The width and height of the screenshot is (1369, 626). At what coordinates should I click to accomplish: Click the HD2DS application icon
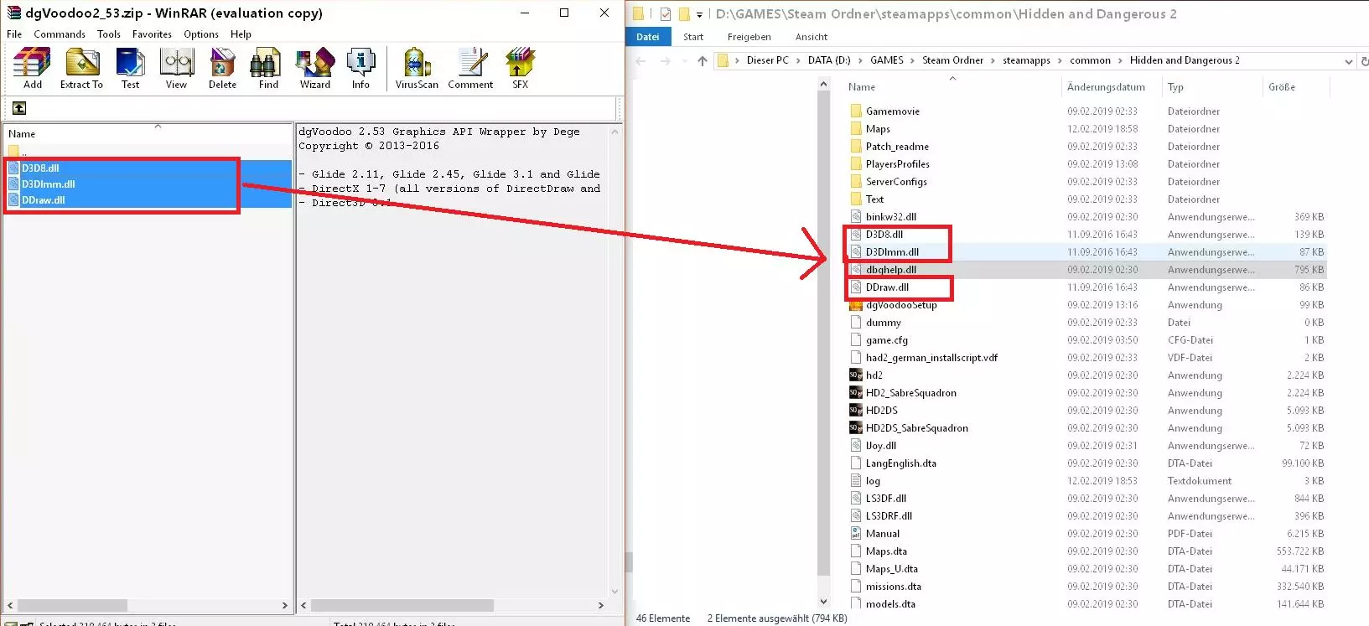856,411
